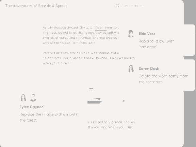Image resolution: width=196 pixels, height=147 pixels.
Task: Select the Elric Voss name label
Action: 147,34
